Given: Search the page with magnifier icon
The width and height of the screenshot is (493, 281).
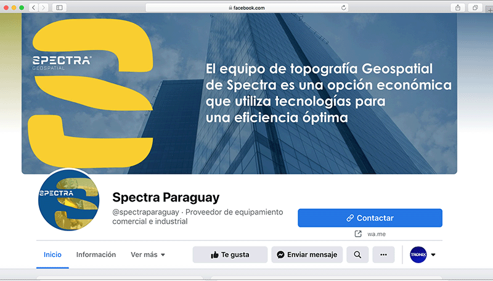Looking at the screenshot, I should point(357,255).
